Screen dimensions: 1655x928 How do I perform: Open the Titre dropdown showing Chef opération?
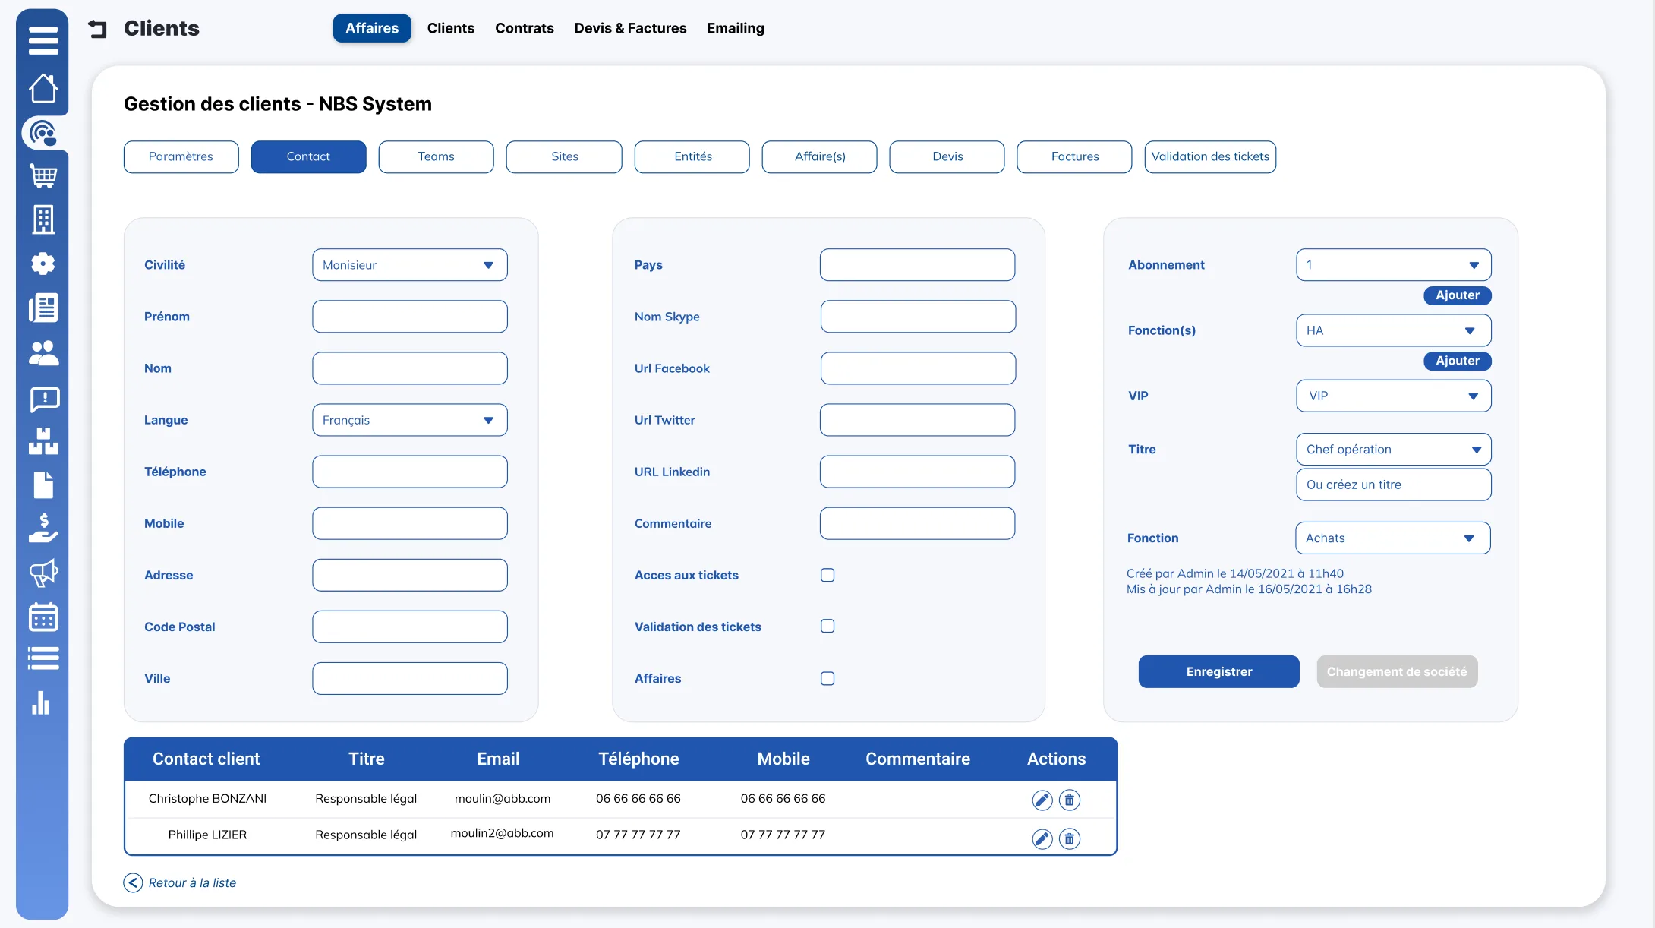pyautogui.click(x=1394, y=449)
